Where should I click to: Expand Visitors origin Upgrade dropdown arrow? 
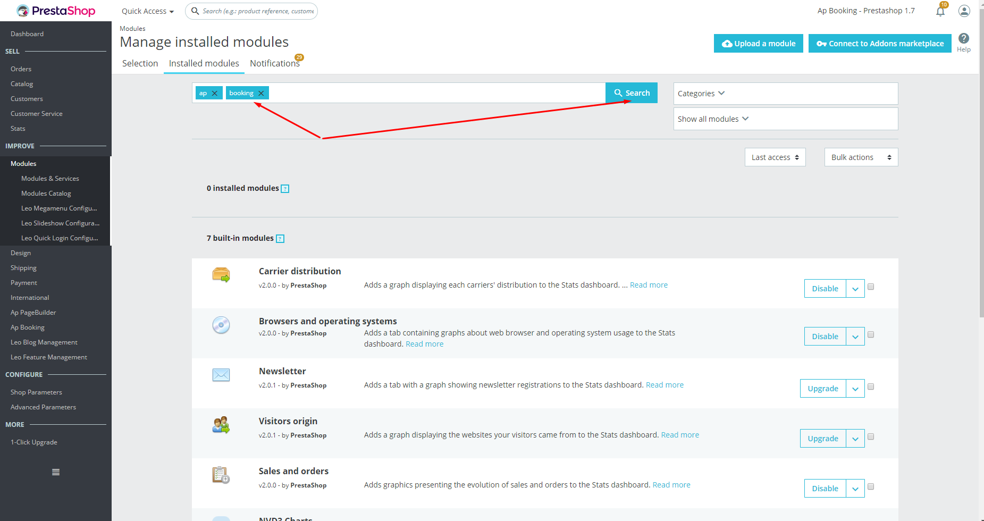pyautogui.click(x=855, y=439)
